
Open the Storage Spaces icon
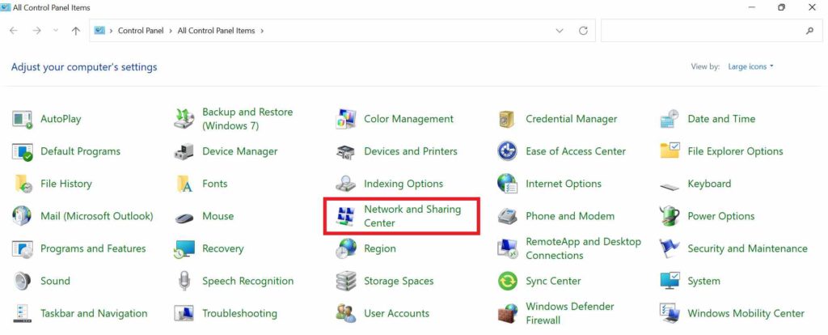pyautogui.click(x=346, y=281)
